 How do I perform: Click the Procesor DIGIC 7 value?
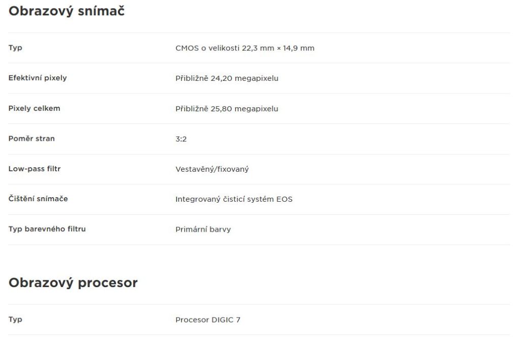point(208,320)
